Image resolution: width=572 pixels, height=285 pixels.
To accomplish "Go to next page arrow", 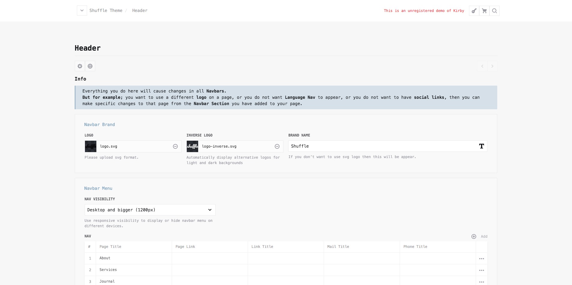I will (x=492, y=66).
